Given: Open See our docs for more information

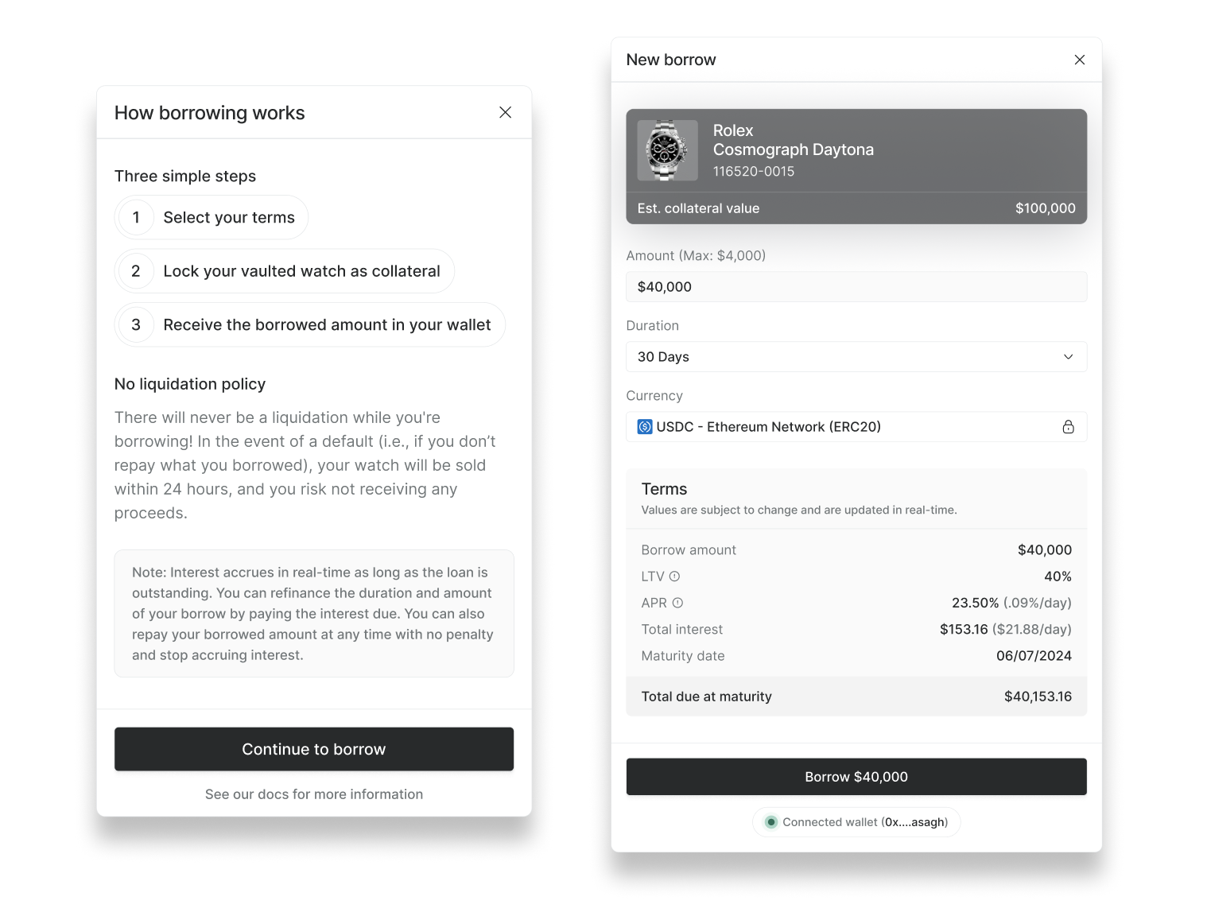Looking at the screenshot, I should point(314,794).
